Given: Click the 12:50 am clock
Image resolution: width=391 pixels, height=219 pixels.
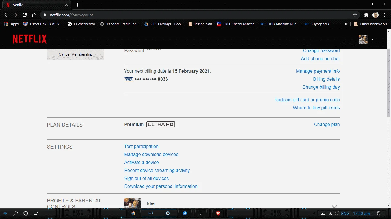Looking at the screenshot, I should (x=362, y=213).
